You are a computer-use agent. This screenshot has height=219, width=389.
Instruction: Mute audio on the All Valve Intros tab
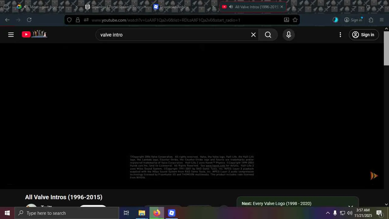coord(231,7)
